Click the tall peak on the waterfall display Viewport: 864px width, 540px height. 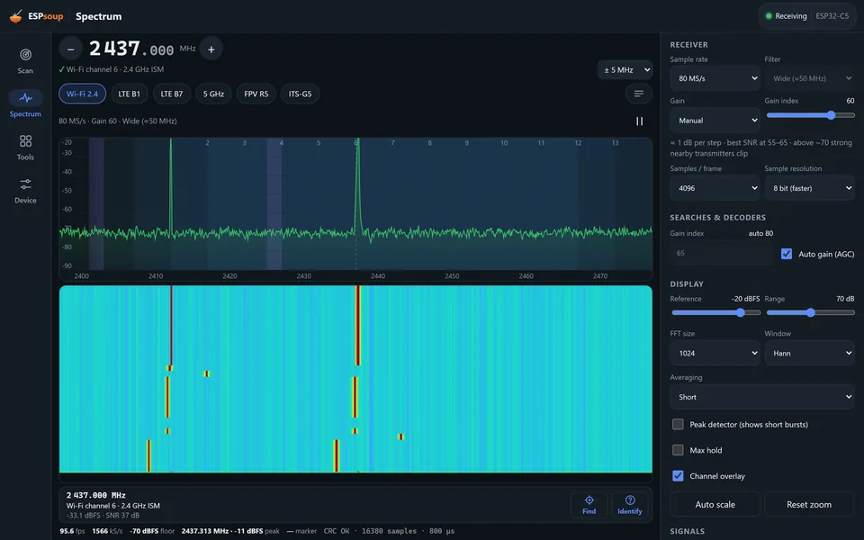tap(357, 325)
